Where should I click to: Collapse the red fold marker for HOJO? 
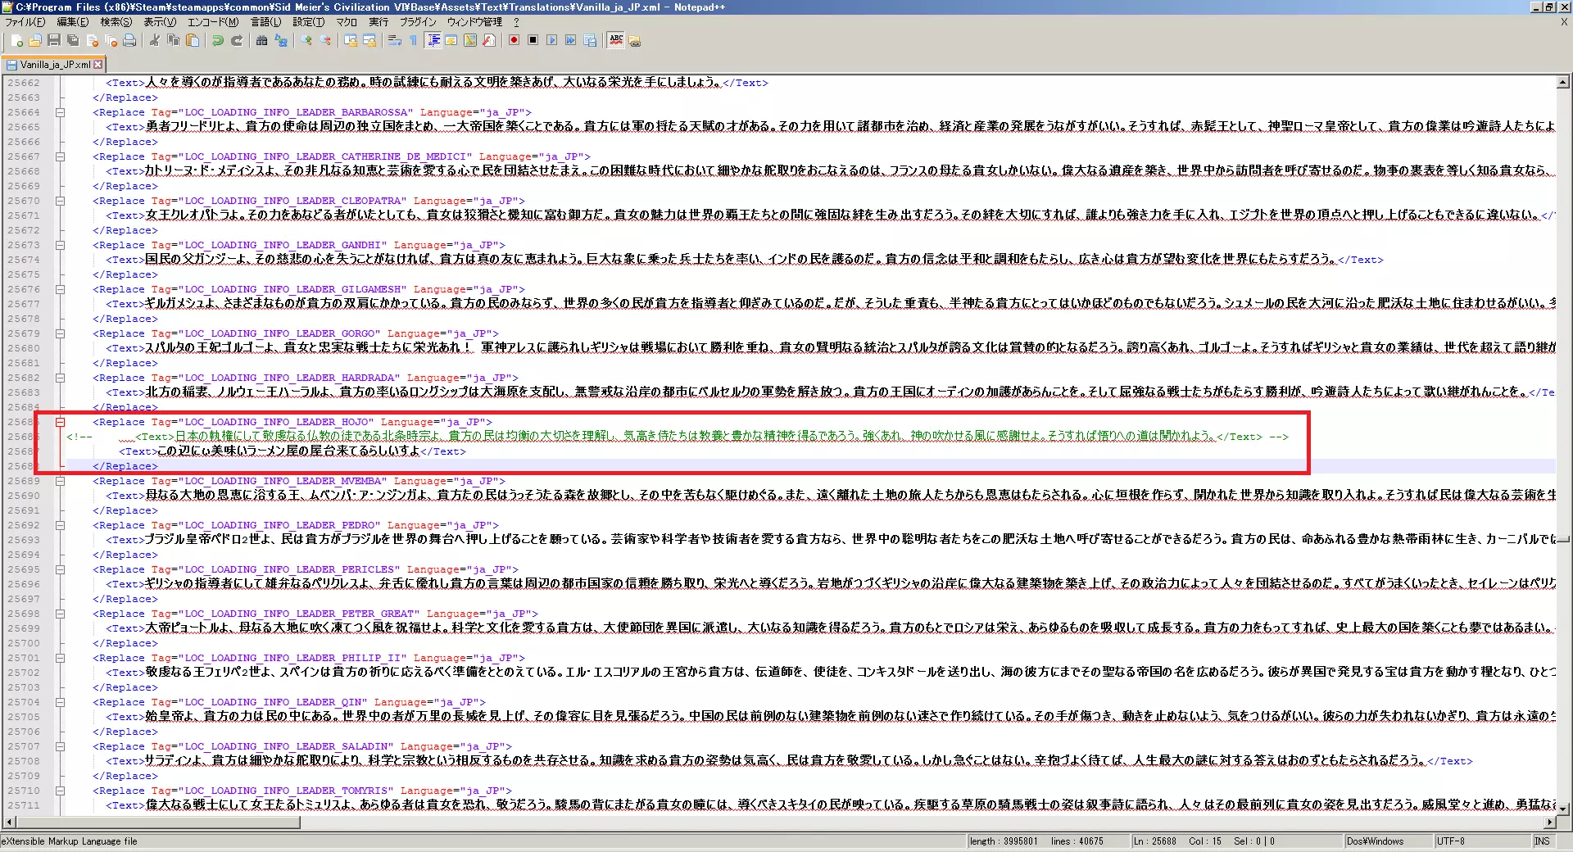(x=60, y=422)
